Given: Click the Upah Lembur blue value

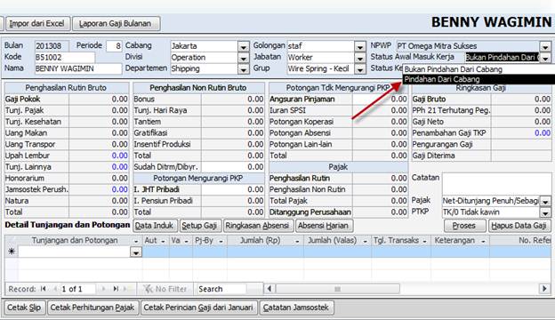Looking at the screenshot, I should point(99,156).
